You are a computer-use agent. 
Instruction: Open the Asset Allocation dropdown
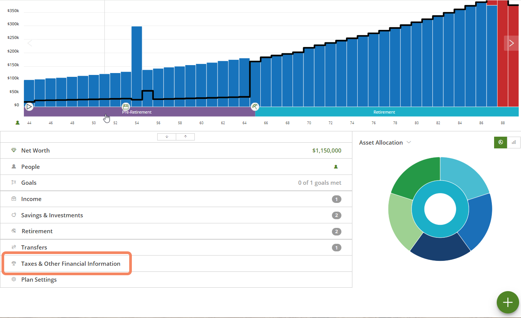click(x=408, y=142)
